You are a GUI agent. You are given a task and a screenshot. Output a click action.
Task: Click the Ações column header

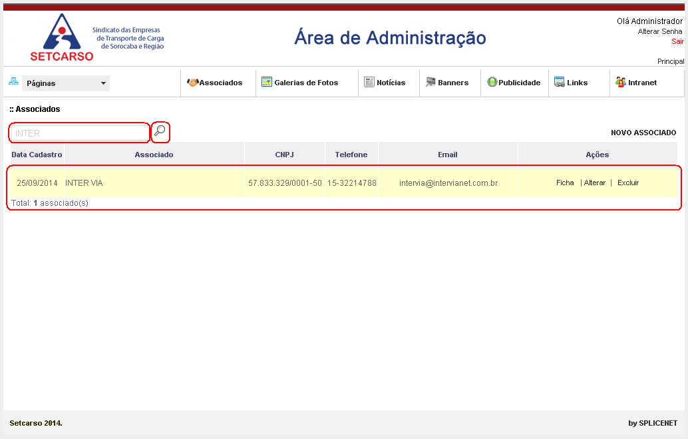(x=597, y=155)
